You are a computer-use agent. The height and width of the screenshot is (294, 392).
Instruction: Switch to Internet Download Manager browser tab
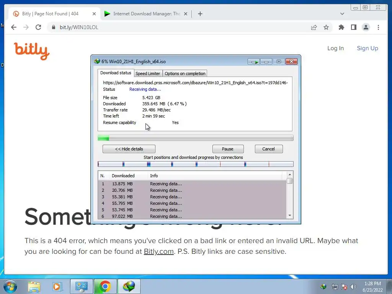click(x=147, y=14)
